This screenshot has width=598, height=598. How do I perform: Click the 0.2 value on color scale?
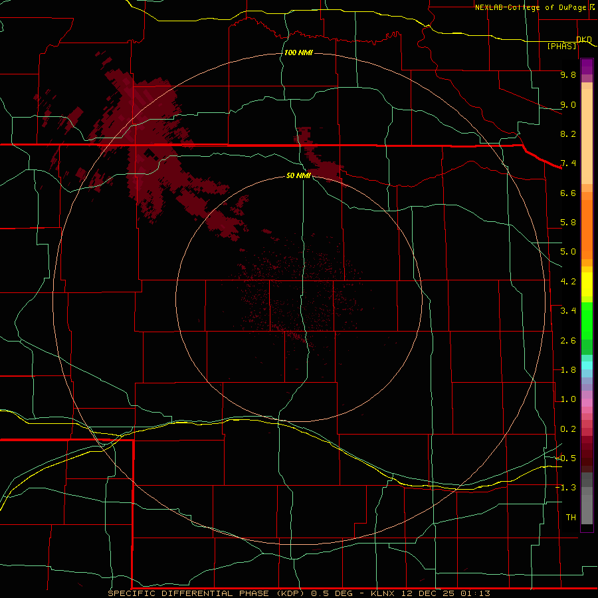(x=568, y=429)
